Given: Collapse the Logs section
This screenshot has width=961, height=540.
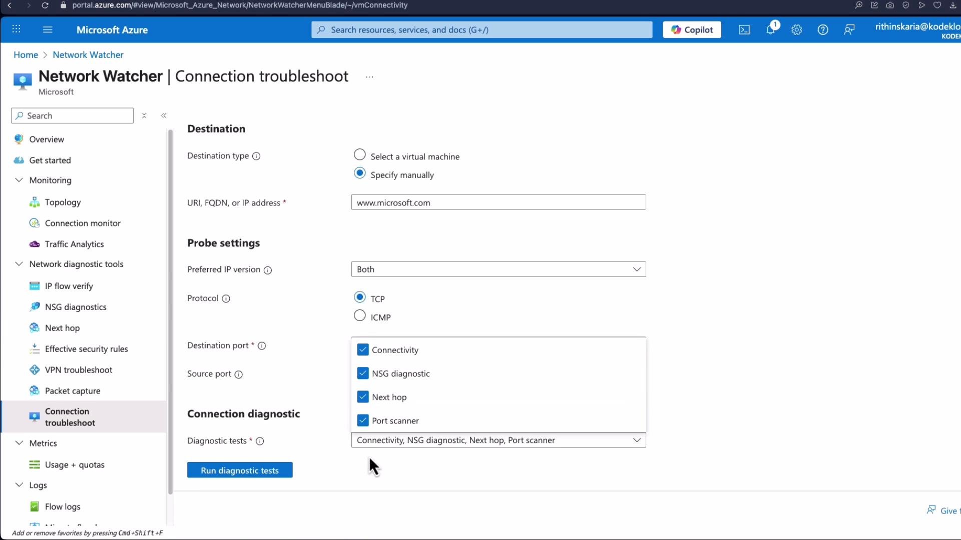Looking at the screenshot, I should click(19, 485).
